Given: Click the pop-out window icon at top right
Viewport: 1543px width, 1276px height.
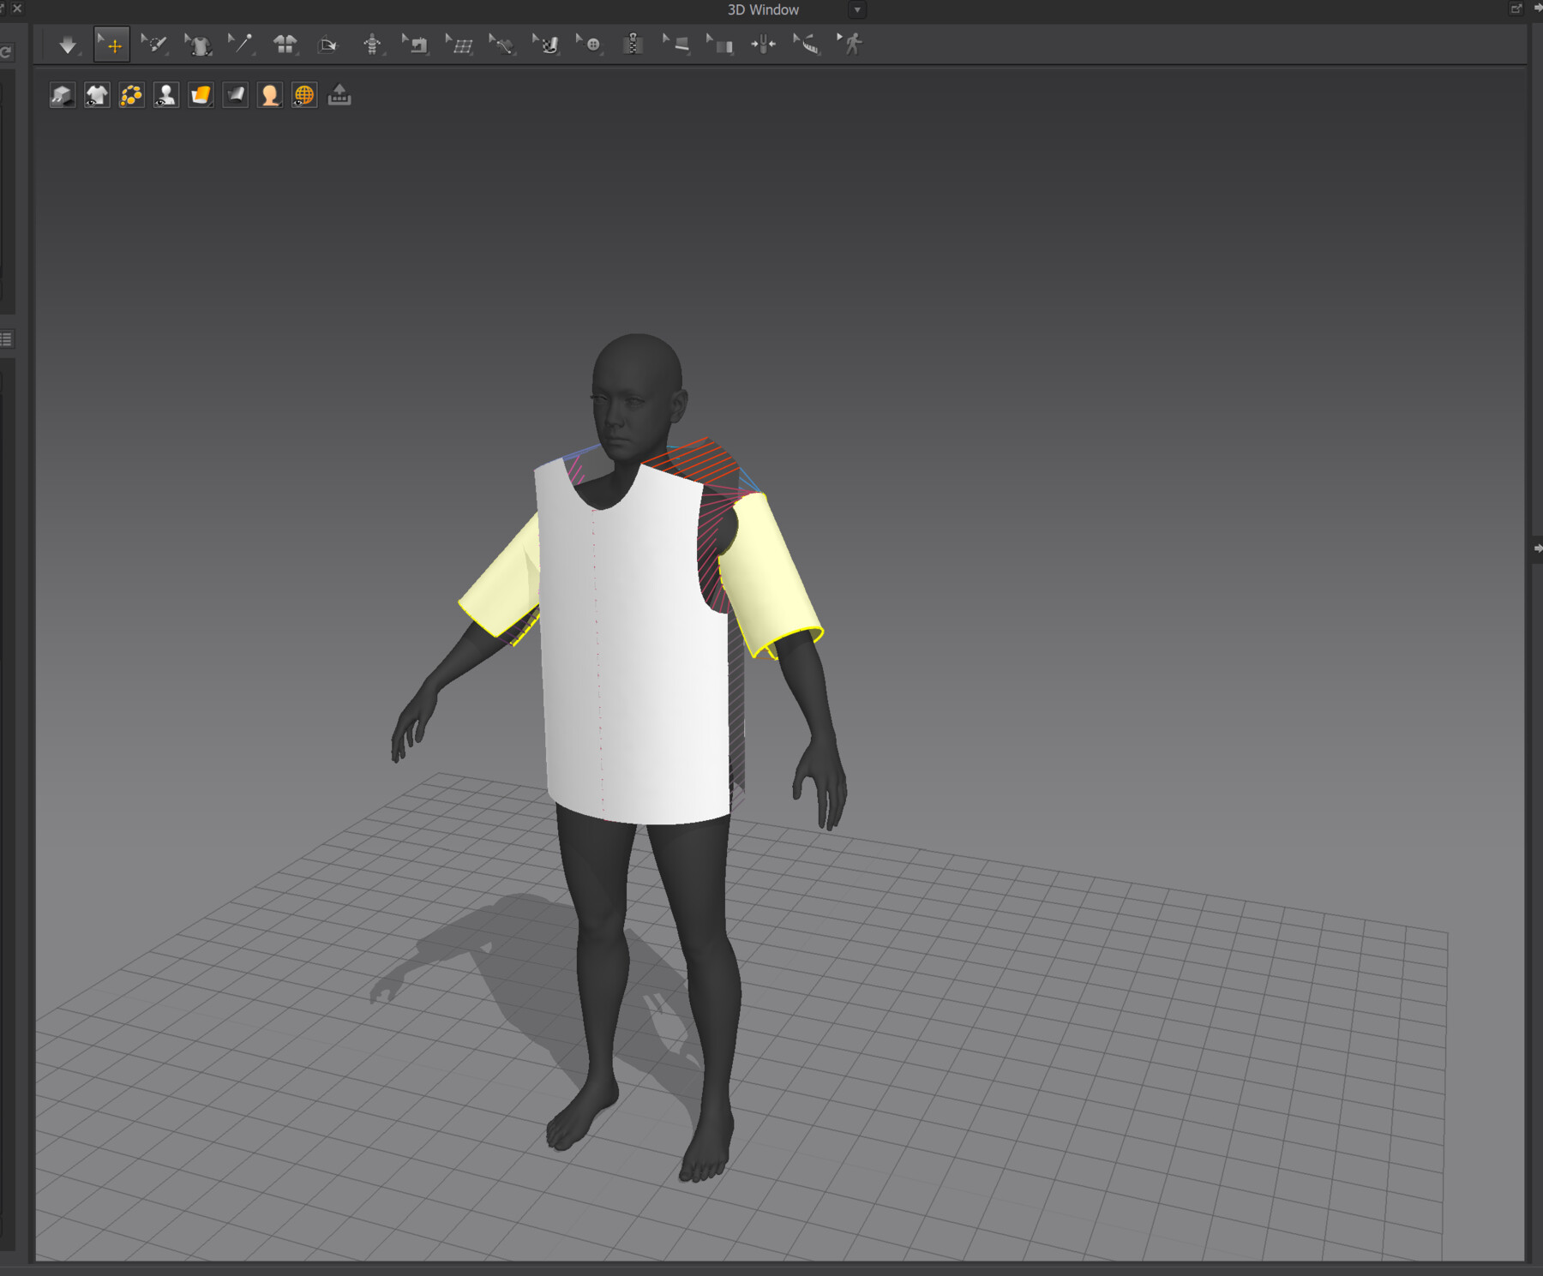Looking at the screenshot, I should [x=1516, y=9].
